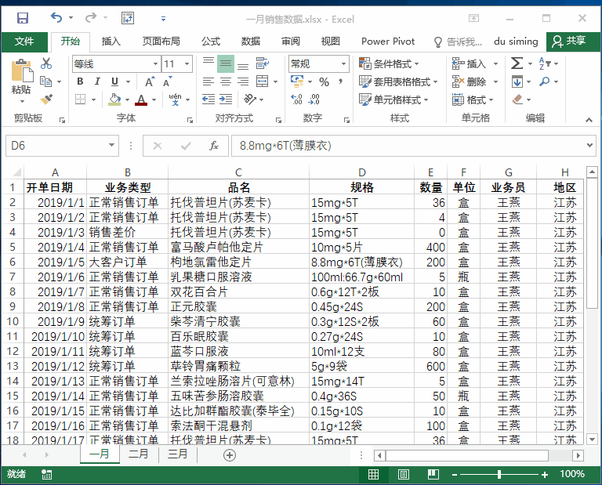This screenshot has height=485, width=602.
Task: Click the Paste clipboard icon
Action: click(20, 72)
